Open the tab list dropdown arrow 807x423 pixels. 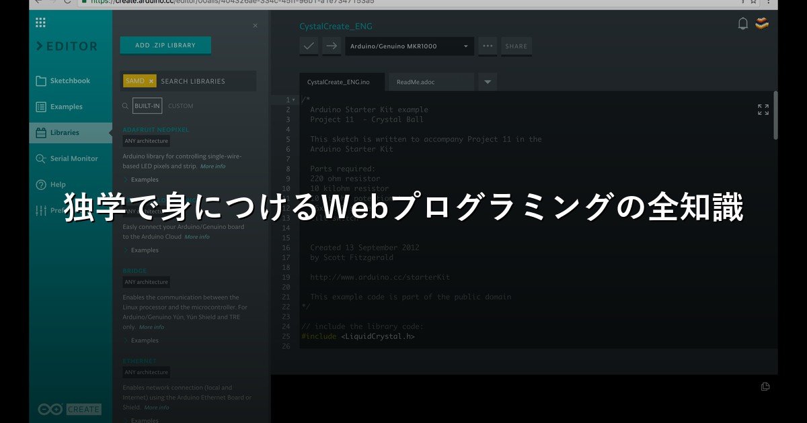tap(487, 81)
